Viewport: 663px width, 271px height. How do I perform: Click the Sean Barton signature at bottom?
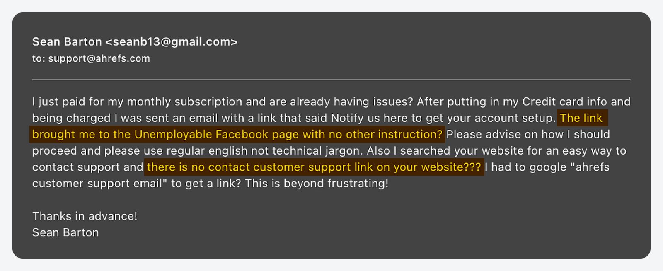(x=65, y=233)
